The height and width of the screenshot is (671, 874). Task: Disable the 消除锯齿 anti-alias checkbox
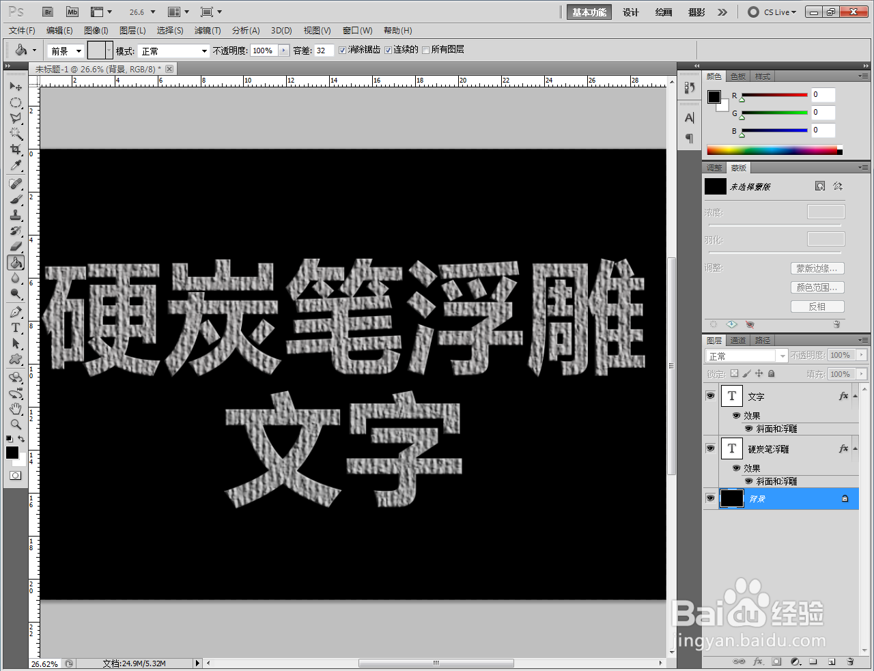(x=343, y=49)
